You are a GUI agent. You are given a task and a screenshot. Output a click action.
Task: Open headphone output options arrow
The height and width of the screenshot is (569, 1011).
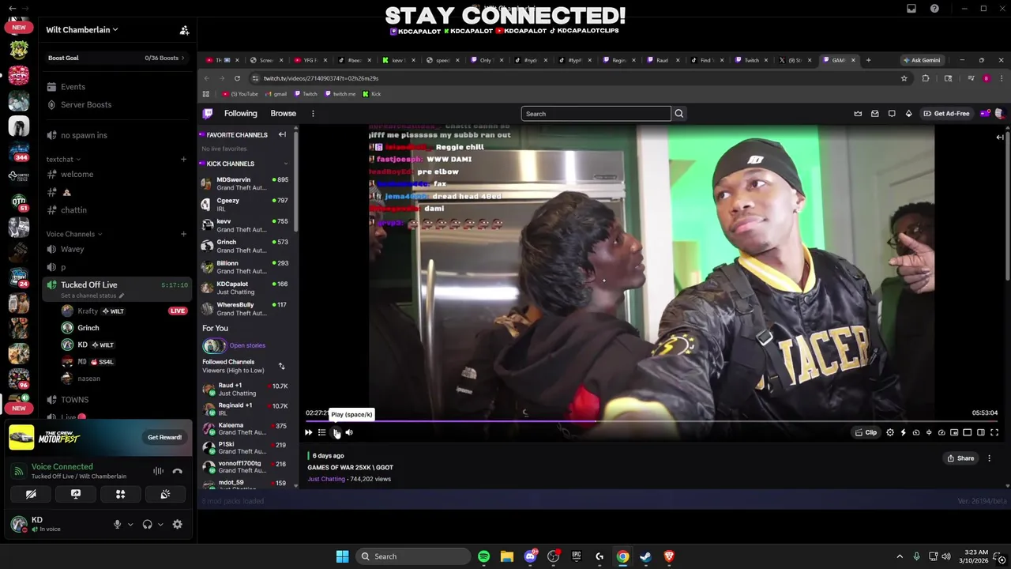[160, 524]
